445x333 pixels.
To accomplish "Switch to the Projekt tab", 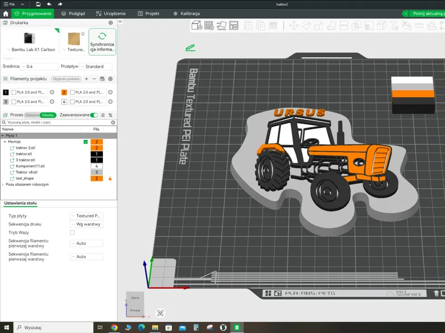I will 149,13.
